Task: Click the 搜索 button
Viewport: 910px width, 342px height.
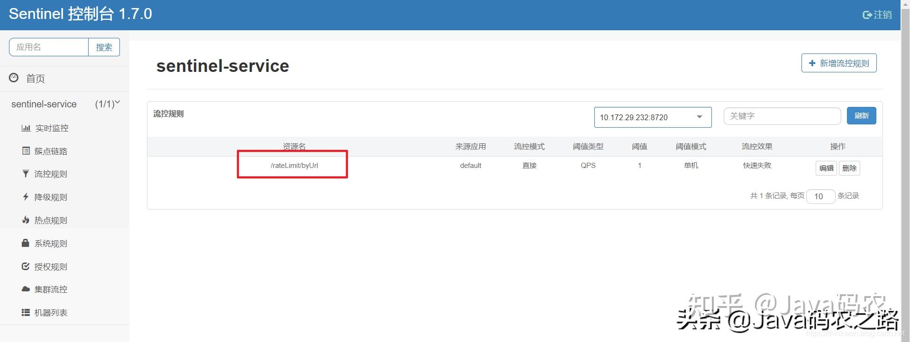Action: coord(104,47)
